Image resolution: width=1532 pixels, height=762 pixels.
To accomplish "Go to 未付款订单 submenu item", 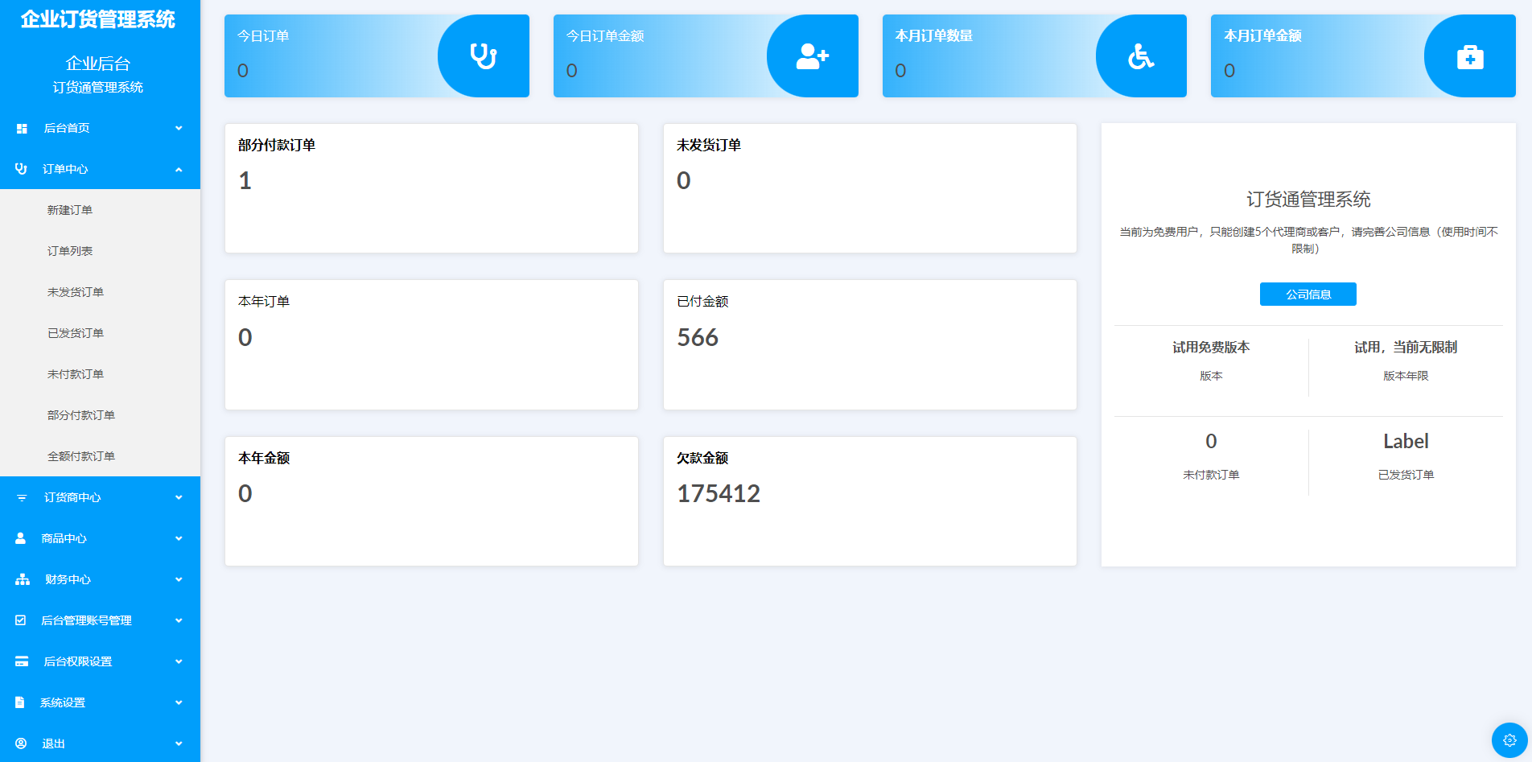I will (76, 374).
